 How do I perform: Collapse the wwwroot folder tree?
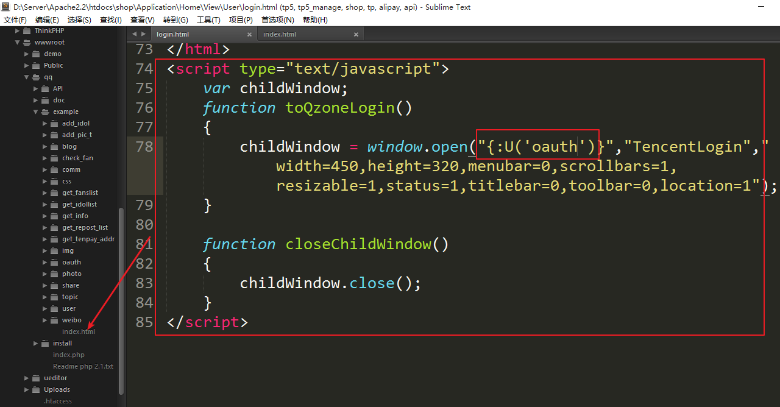[18, 43]
